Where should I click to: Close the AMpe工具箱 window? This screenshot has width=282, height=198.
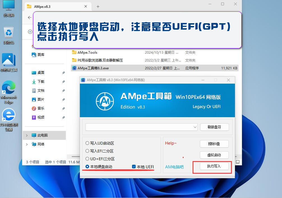coord(228,80)
